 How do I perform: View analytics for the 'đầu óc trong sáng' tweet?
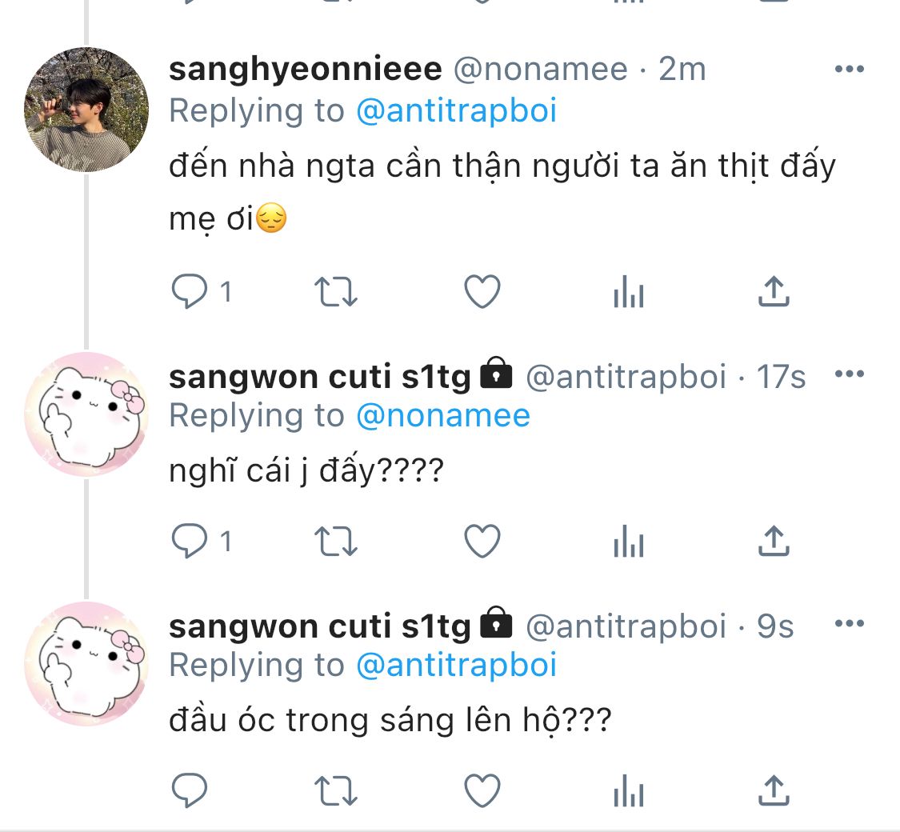pyautogui.click(x=629, y=793)
